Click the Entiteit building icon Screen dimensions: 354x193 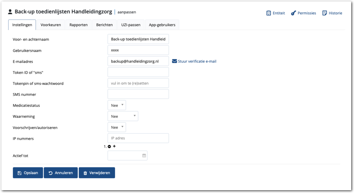pos(269,13)
